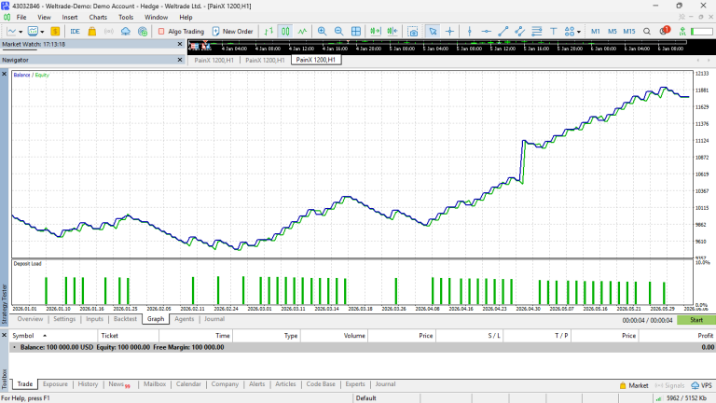
Task: Expand the shapes objects dropdown arrow
Action: tap(579, 32)
